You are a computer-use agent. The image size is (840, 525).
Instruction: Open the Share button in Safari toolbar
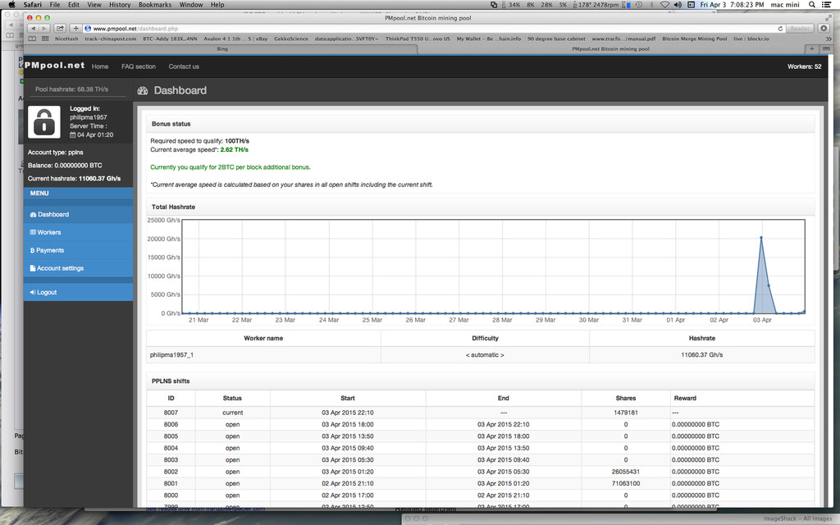point(60,29)
